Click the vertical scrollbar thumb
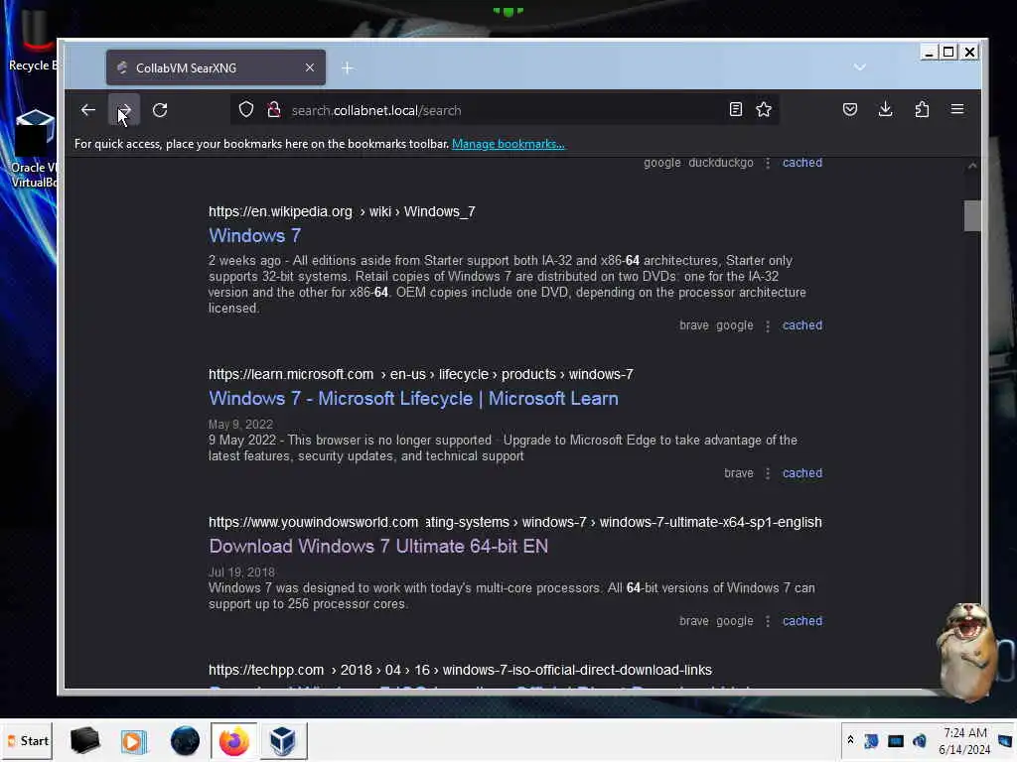 click(971, 215)
